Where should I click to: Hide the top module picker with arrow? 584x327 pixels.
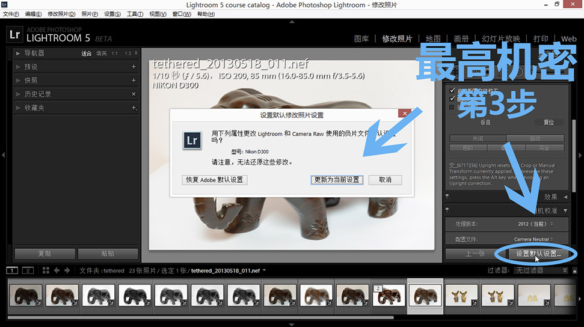pos(292,22)
